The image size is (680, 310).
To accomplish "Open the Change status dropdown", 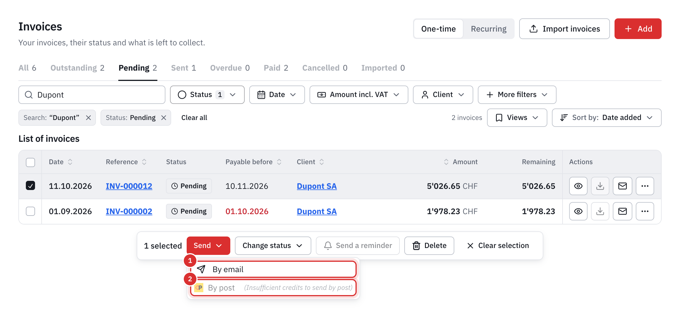I will click(x=273, y=246).
